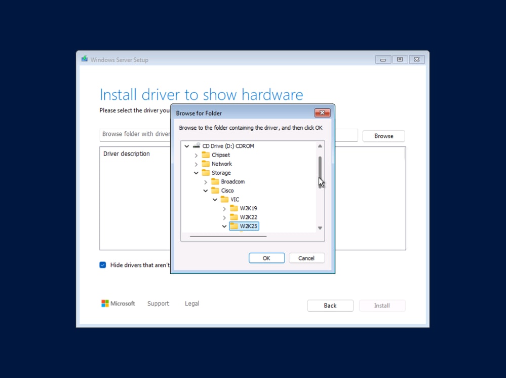Open the Support link in the footer
This screenshot has width=506, height=378.
click(x=158, y=303)
